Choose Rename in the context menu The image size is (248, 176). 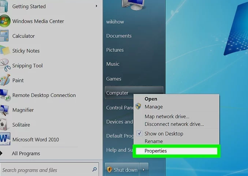tap(154, 141)
